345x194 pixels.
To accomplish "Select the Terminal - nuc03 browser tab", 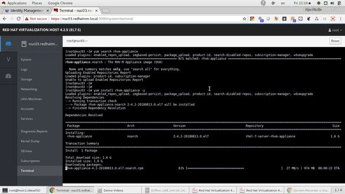I will click(x=75, y=11).
